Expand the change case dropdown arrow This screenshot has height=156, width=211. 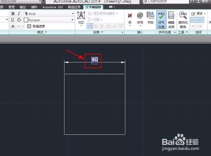[23, 26]
